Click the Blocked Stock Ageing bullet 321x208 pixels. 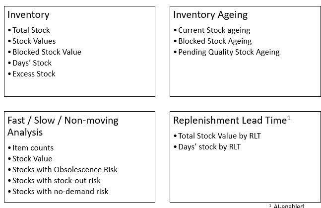click(x=215, y=41)
